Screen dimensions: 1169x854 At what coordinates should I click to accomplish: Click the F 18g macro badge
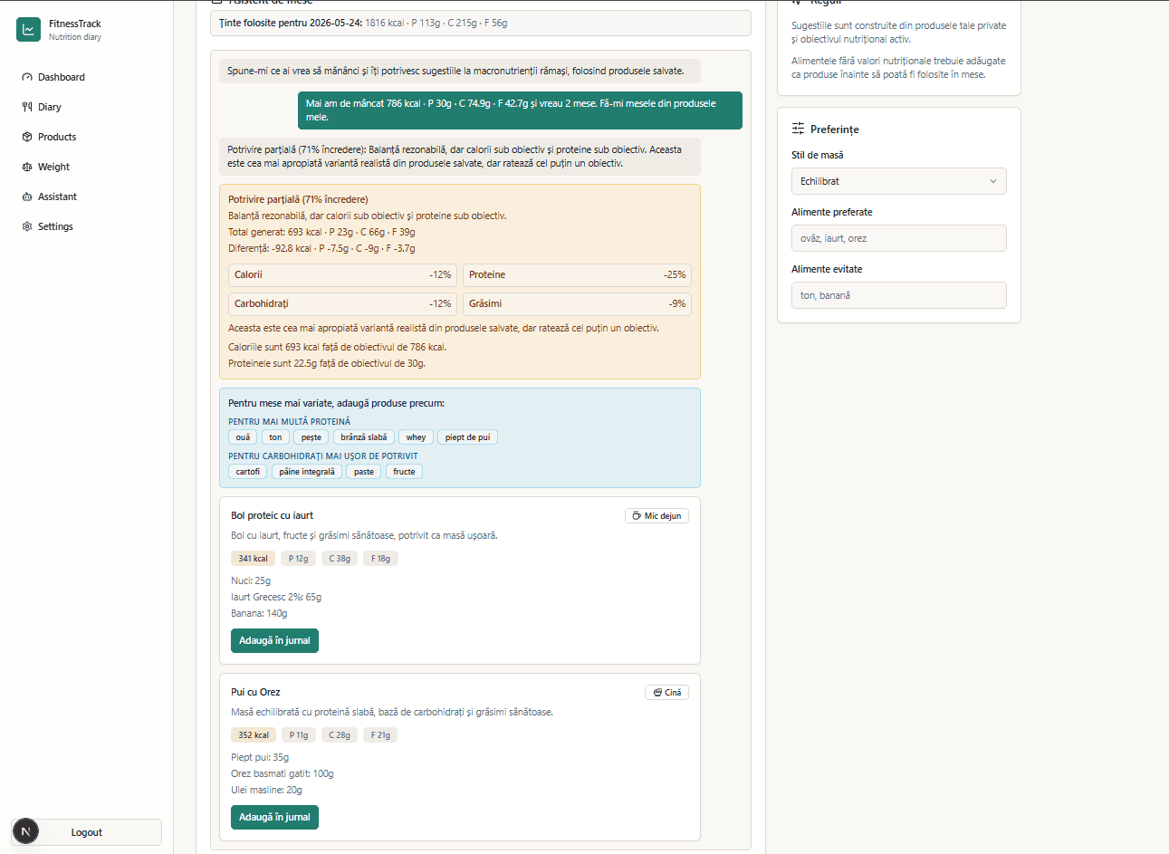pyautogui.click(x=381, y=559)
